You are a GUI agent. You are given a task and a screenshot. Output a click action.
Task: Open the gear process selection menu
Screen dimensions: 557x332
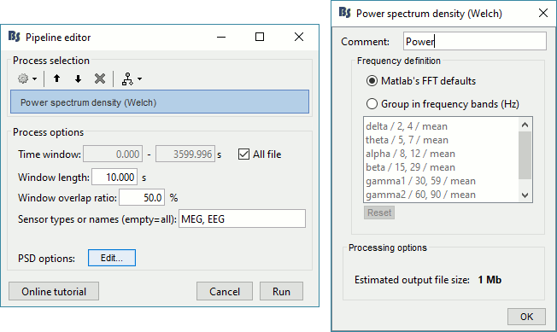click(x=27, y=79)
